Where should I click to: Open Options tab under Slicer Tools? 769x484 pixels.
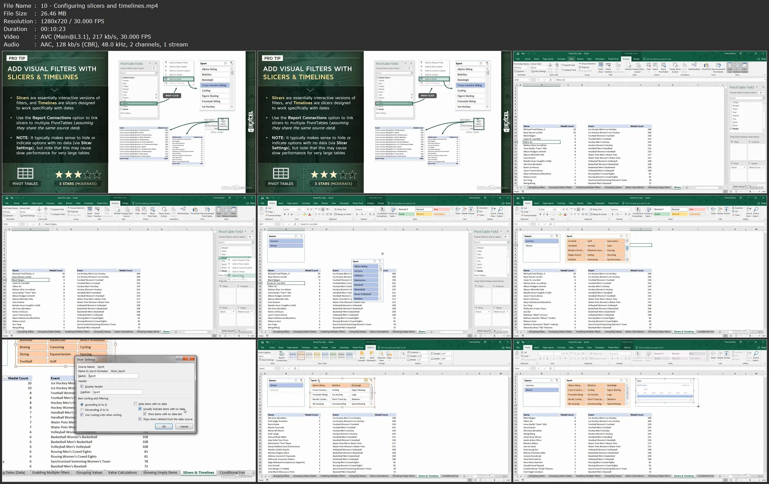coord(371,347)
